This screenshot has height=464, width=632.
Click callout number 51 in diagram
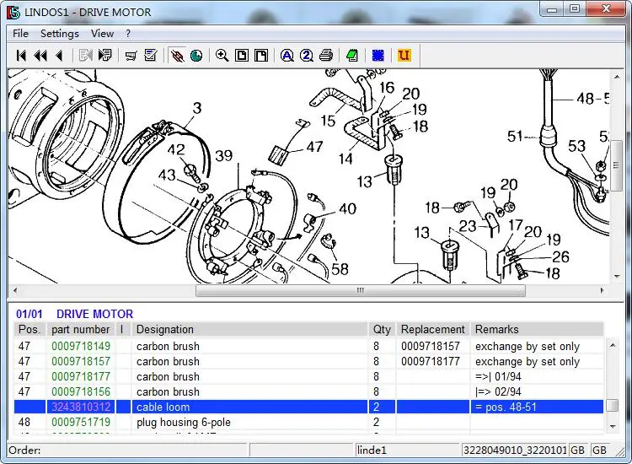tap(515, 137)
